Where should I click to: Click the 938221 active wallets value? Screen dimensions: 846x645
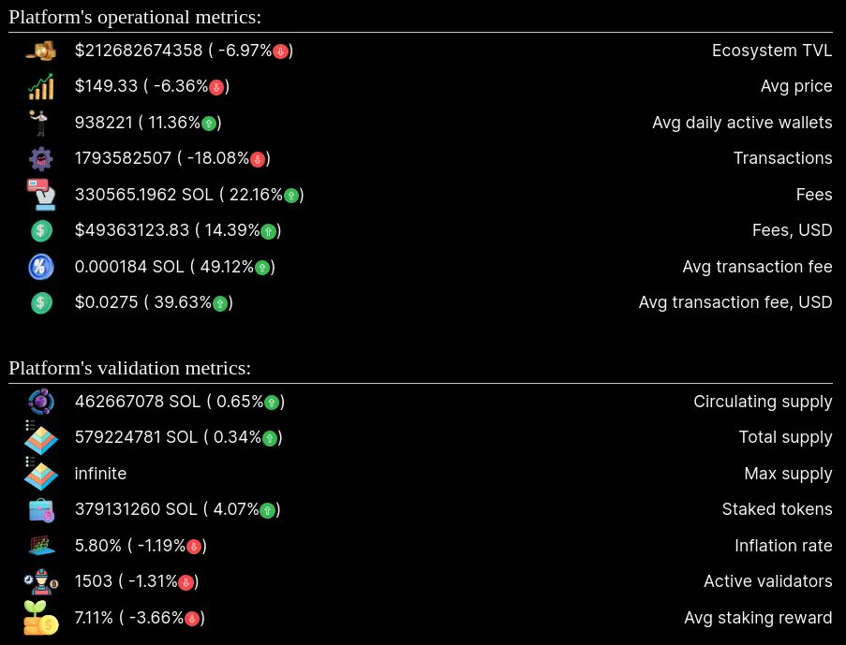coord(104,123)
